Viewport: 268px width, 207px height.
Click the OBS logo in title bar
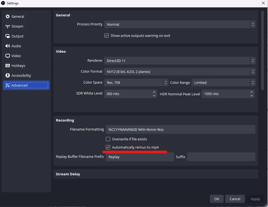tap(3, 3)
